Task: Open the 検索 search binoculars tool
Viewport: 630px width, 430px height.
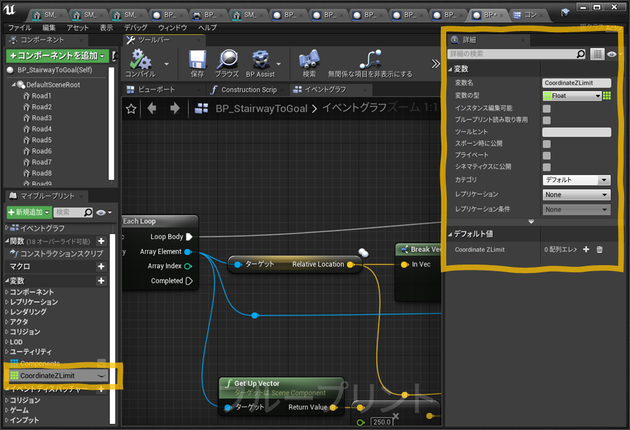Action: click(309, 63)
